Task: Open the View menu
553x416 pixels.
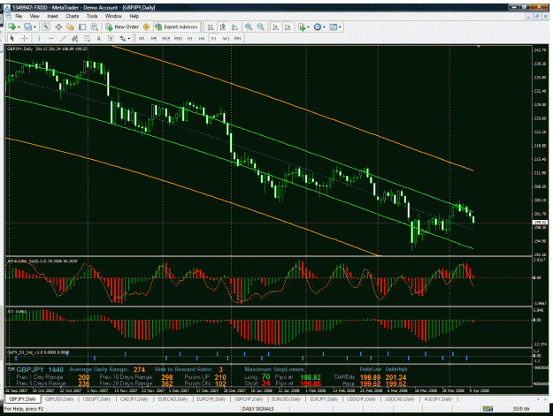Action: point(35,16)
